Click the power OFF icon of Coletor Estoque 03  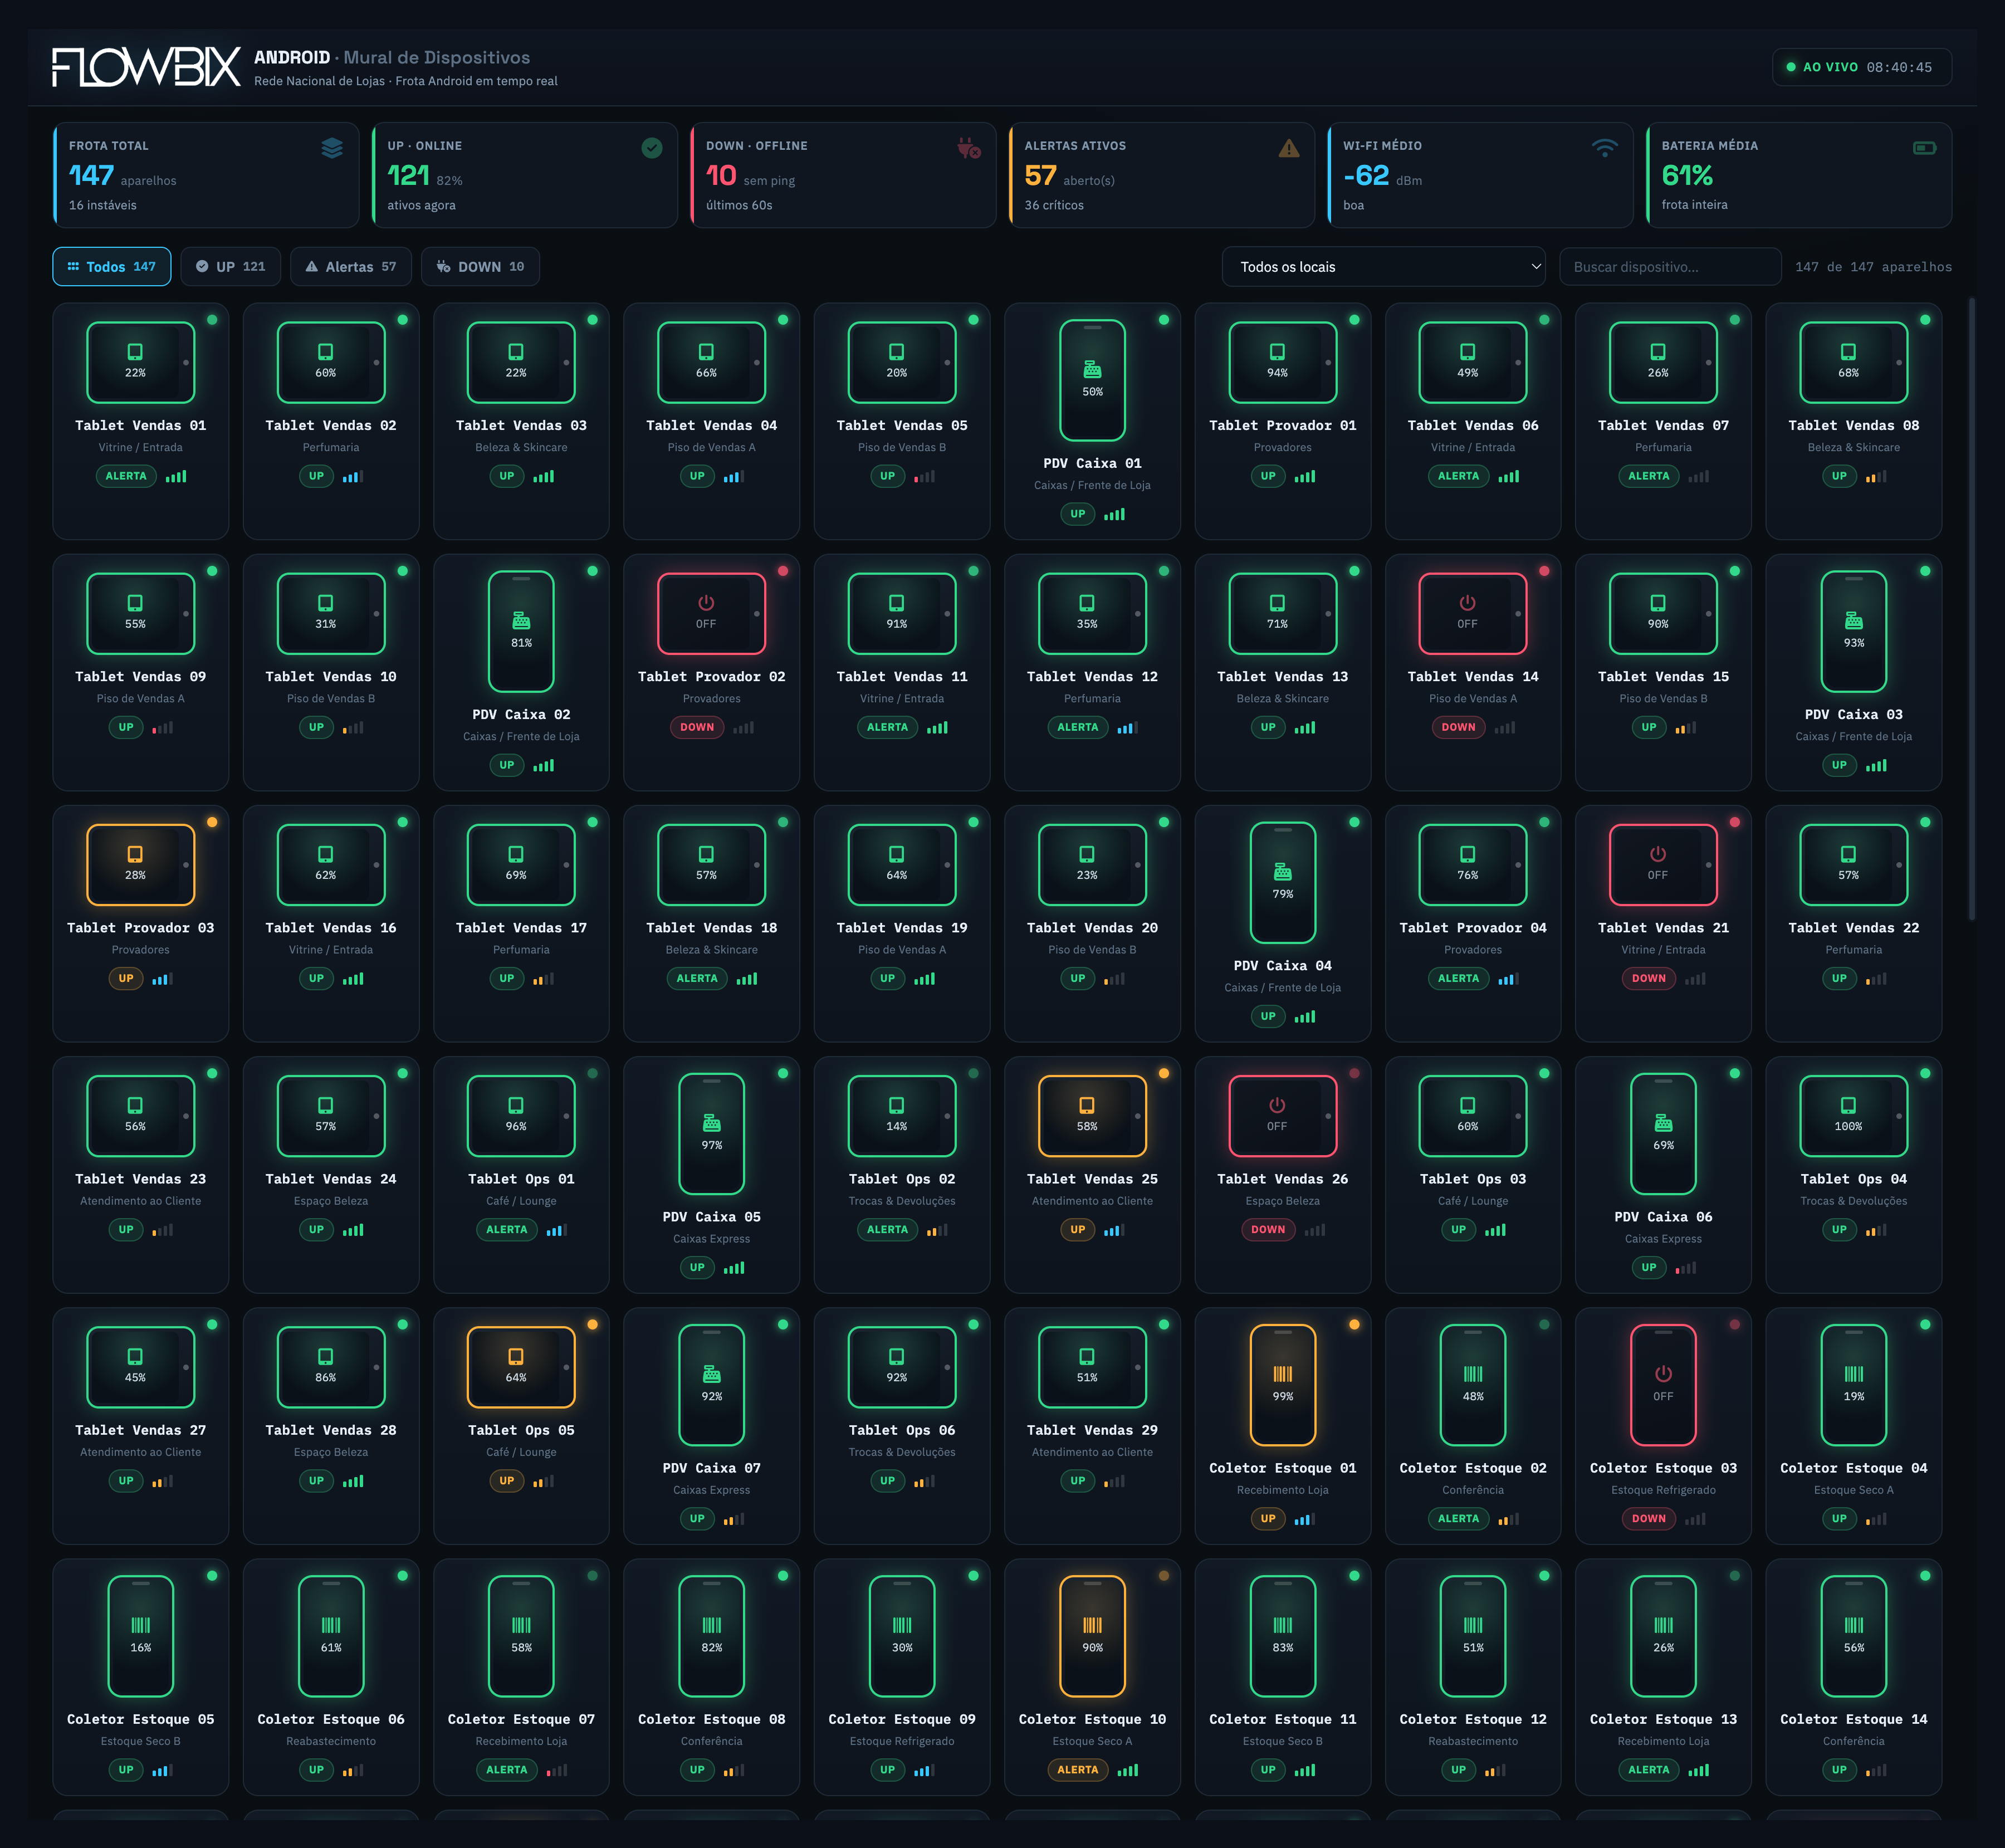click(1663, 1374)
